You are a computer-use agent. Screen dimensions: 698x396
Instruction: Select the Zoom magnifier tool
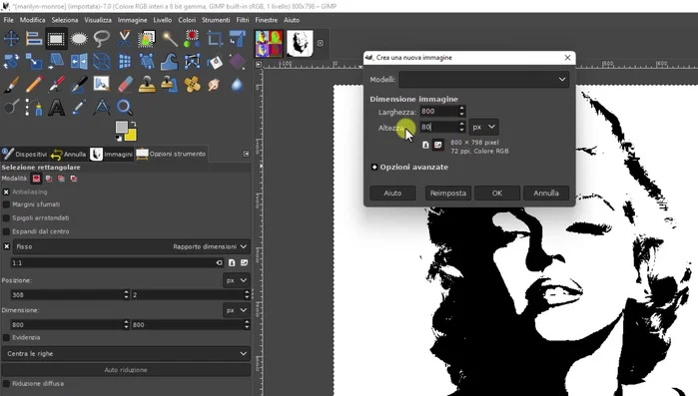(x=124, y=107)
